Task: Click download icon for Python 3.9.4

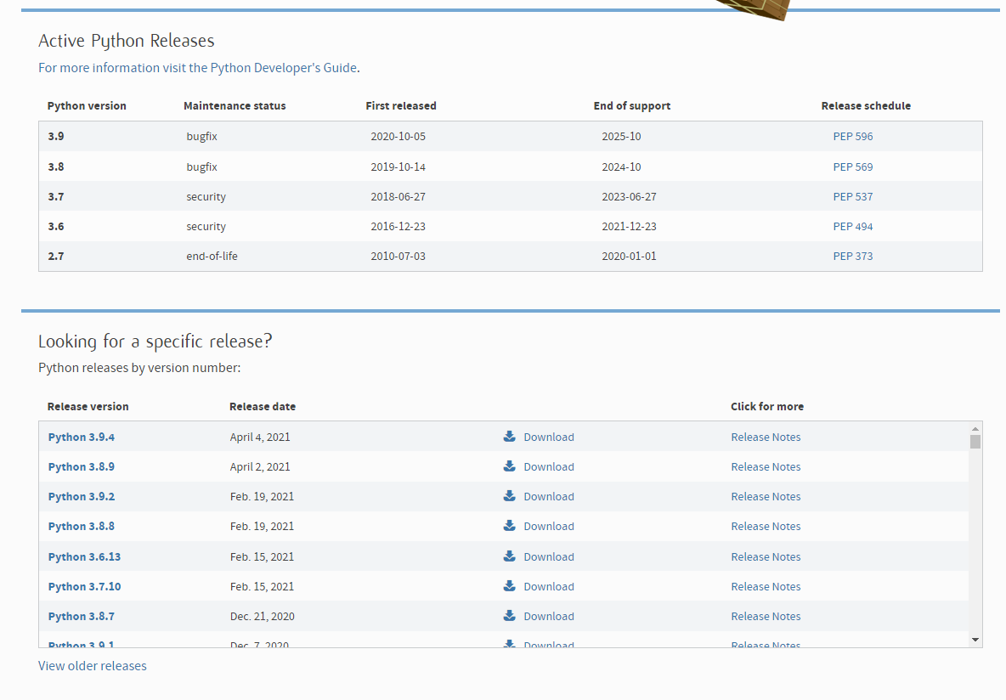Action: point(510,437)
